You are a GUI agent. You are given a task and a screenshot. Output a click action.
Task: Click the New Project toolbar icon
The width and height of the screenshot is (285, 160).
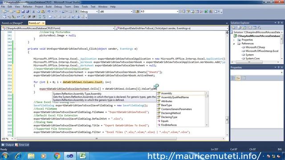click(x=4, y=12)
